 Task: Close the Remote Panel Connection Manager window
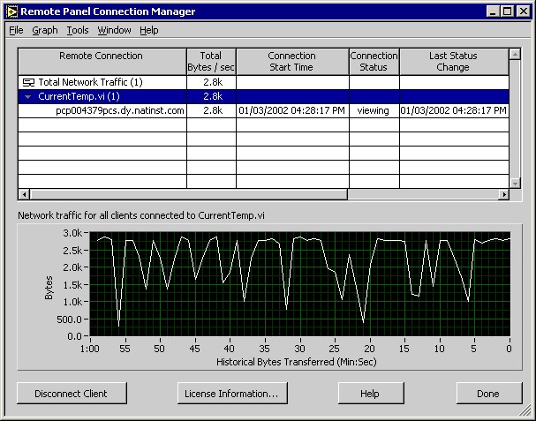(x=524, y=11)
